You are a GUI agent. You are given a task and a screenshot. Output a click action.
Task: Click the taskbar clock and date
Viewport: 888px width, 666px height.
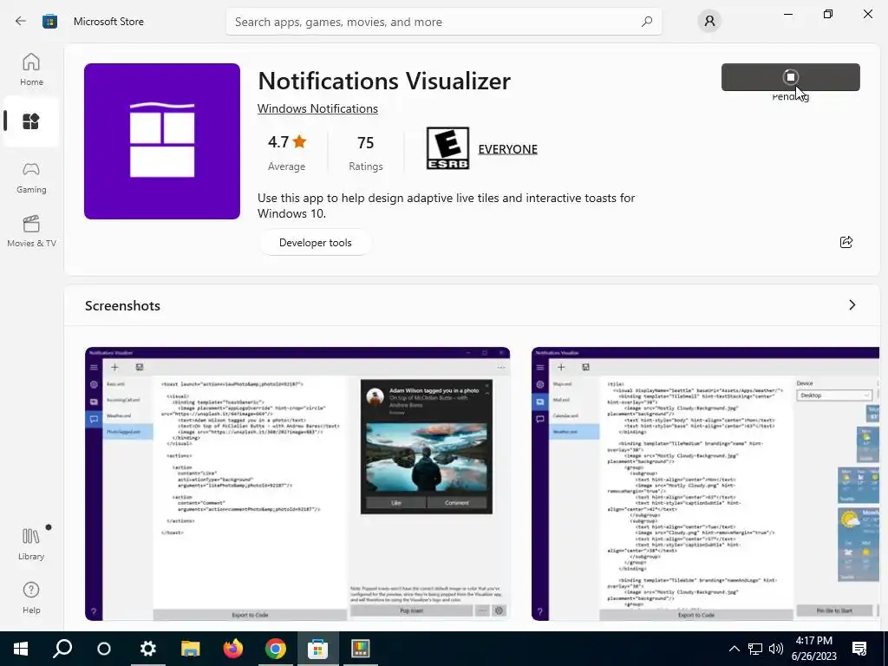tap(813, 649)
